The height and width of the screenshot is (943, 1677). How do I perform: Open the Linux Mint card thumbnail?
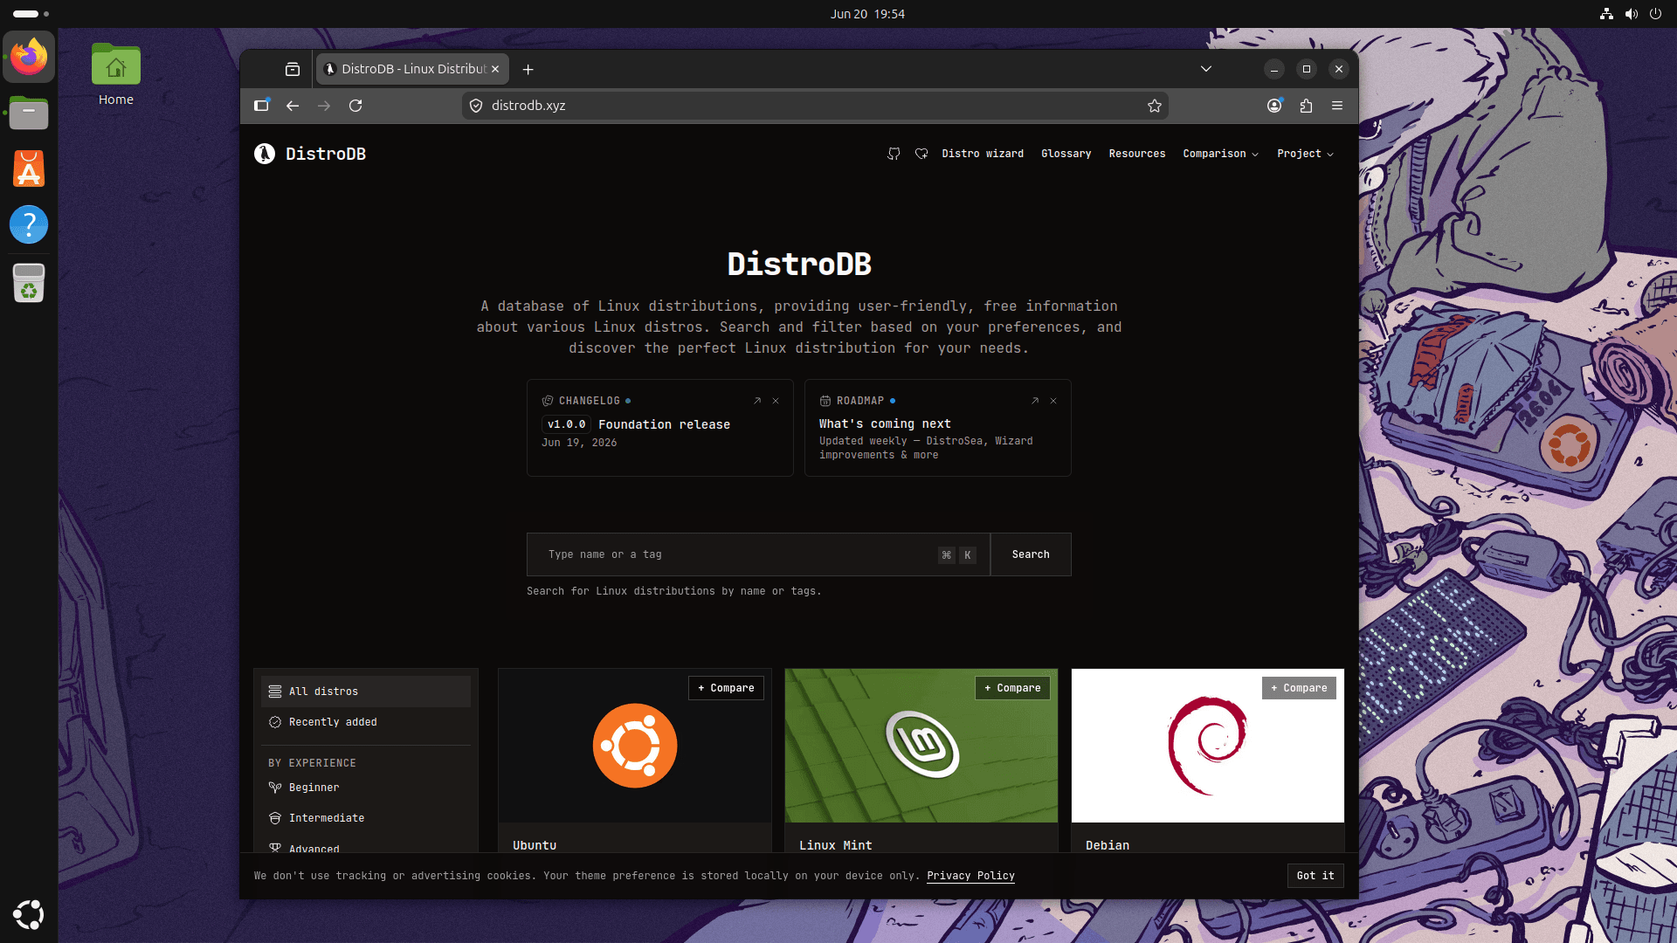(x=921, y=746)
